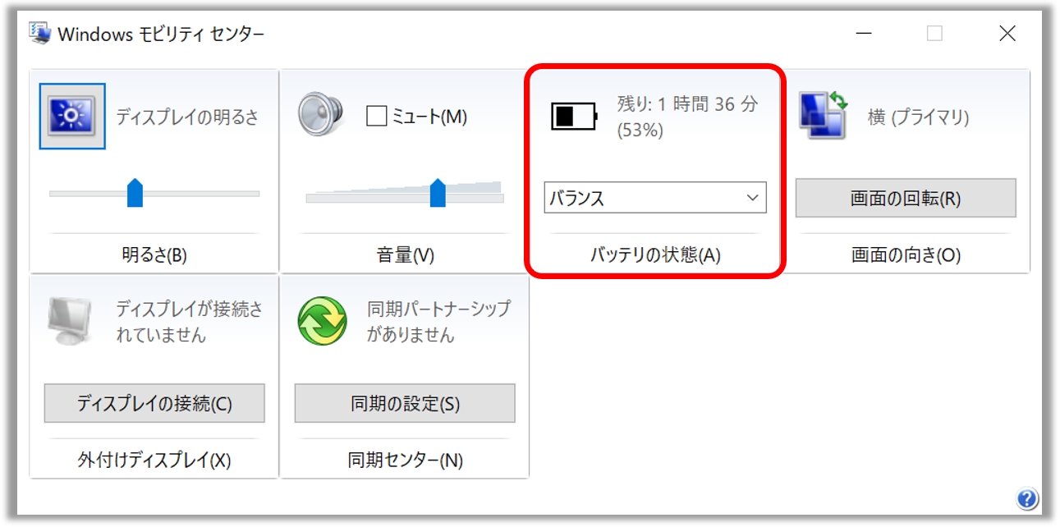The width and height of the screenshot is (1060, 527).
Task: Click the dropdown arrow beside バランス
Action: [752, 198]
